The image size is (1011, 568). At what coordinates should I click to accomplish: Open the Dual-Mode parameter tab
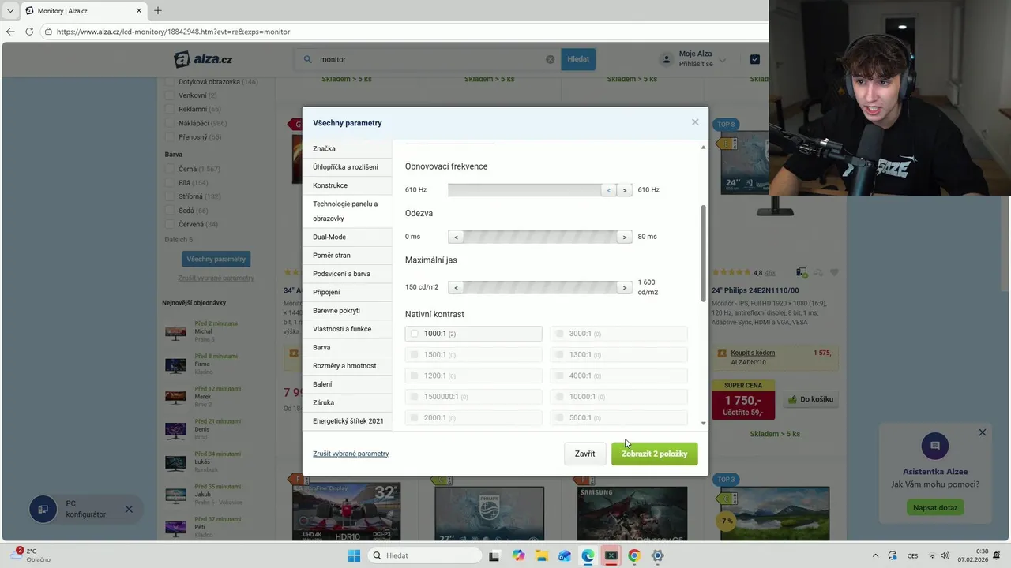coord(347,237)
